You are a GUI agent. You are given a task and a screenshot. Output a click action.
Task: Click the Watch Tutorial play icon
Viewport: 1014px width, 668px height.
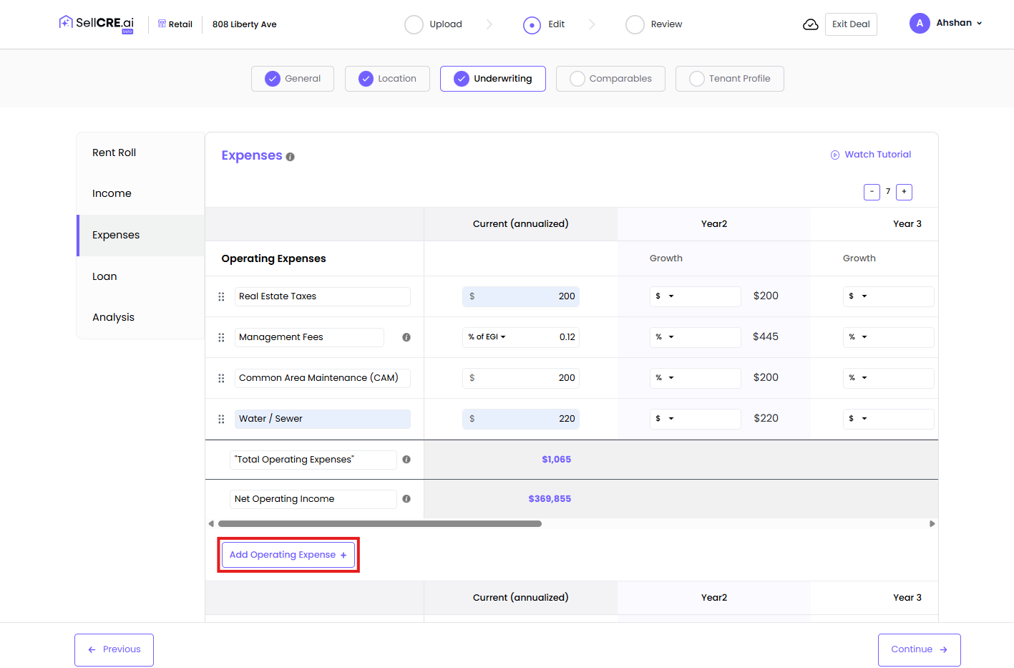[x=834, y=155]
